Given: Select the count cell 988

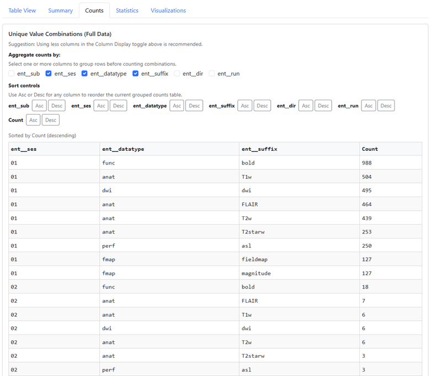Looking at the screenshot, I should click(x=391, y=162).
